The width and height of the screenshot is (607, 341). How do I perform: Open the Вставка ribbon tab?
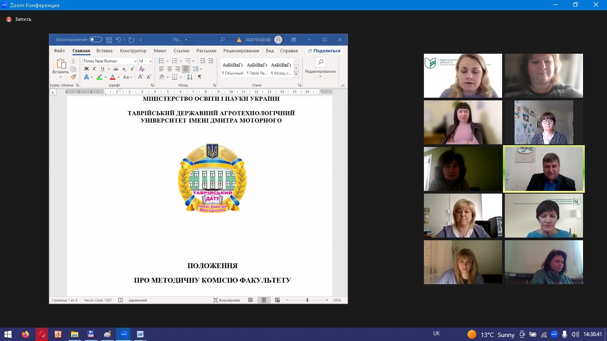coord(104,51)
